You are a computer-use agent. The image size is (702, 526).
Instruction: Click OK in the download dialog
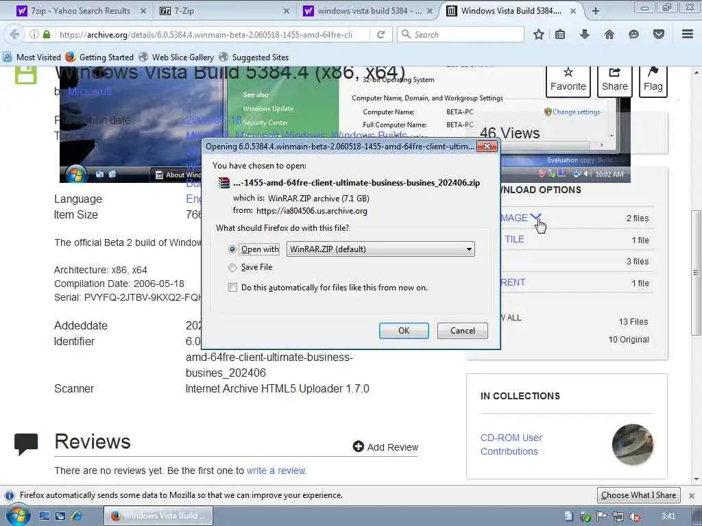[x=404, y=331]
